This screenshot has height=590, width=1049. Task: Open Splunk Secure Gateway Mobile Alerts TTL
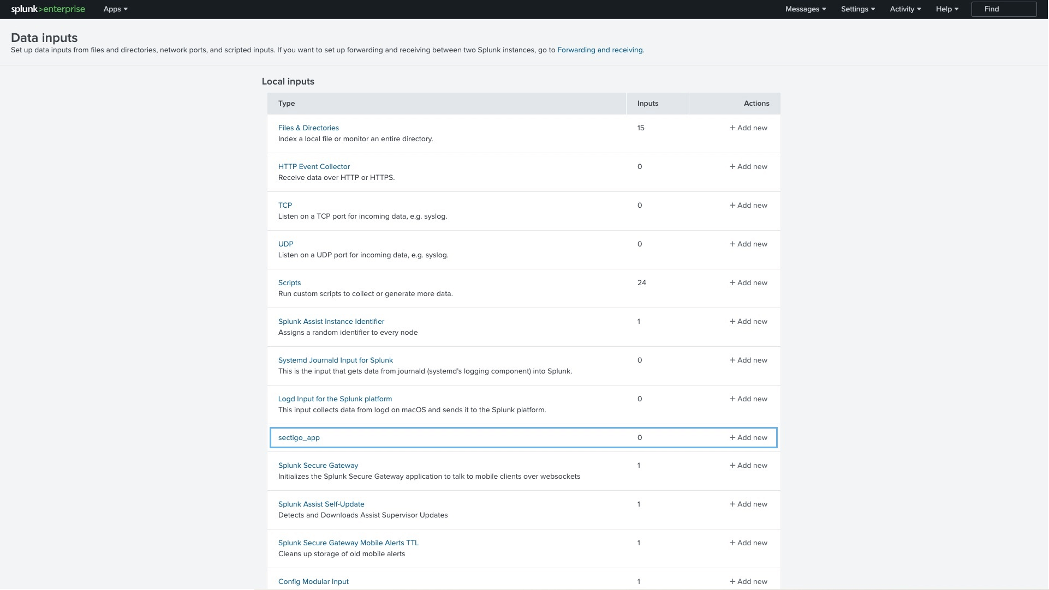[348, 543]
